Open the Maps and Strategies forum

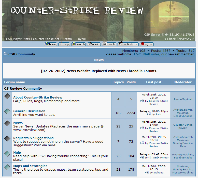pos(30,166)
